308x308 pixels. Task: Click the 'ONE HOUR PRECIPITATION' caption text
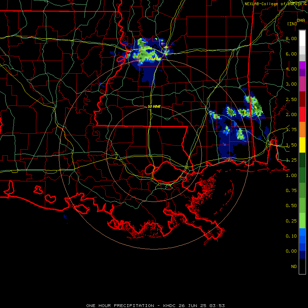(x=120, y=306)
